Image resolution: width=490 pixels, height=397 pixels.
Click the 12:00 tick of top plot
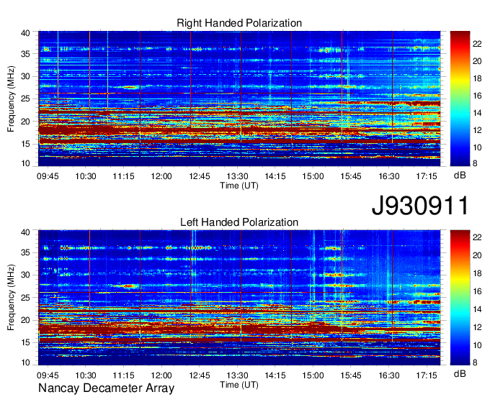161,176
